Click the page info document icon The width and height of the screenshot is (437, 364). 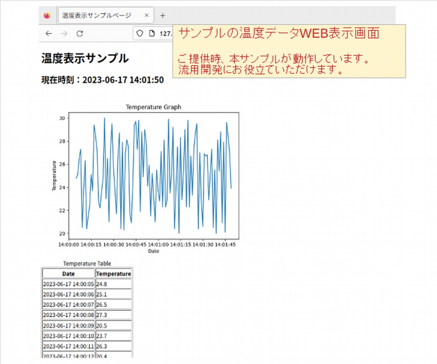152,33
